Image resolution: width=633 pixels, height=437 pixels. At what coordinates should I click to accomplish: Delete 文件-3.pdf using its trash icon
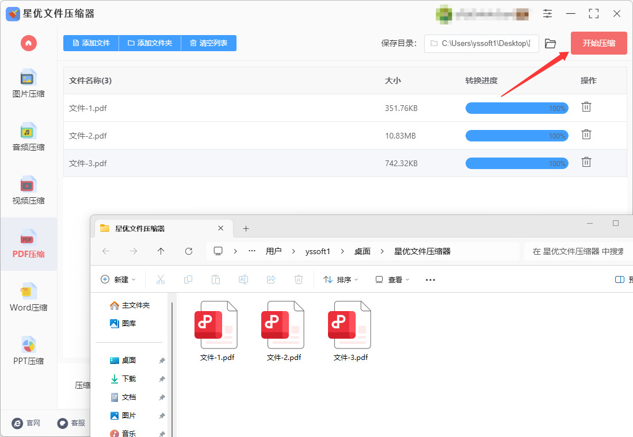(586, 162)
